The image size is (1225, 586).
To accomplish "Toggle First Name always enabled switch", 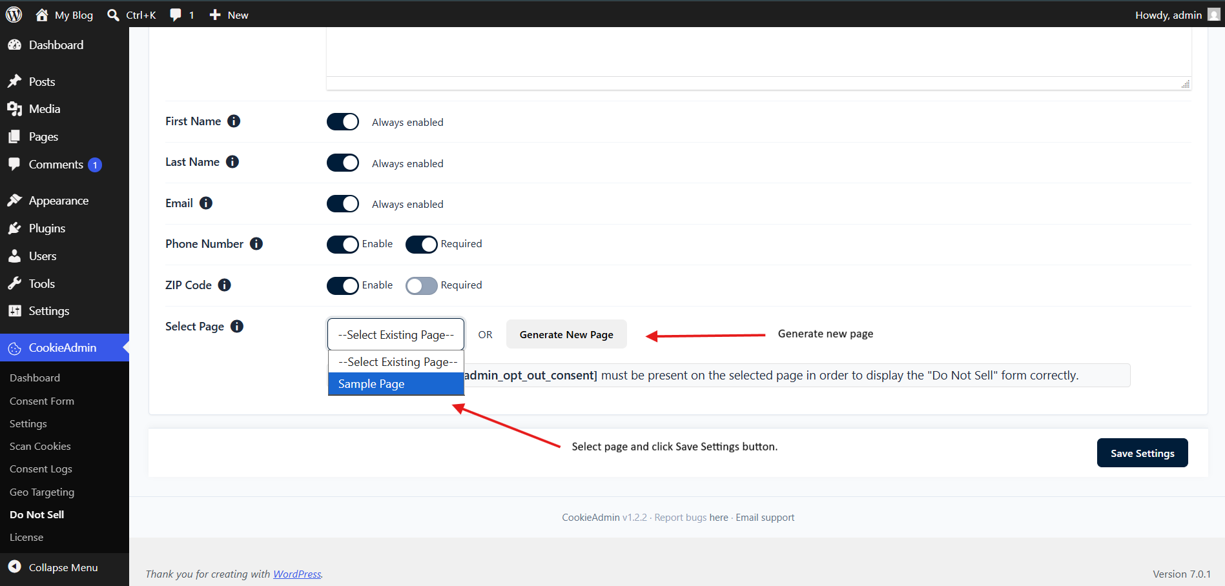I will click(x=343, y=122).
